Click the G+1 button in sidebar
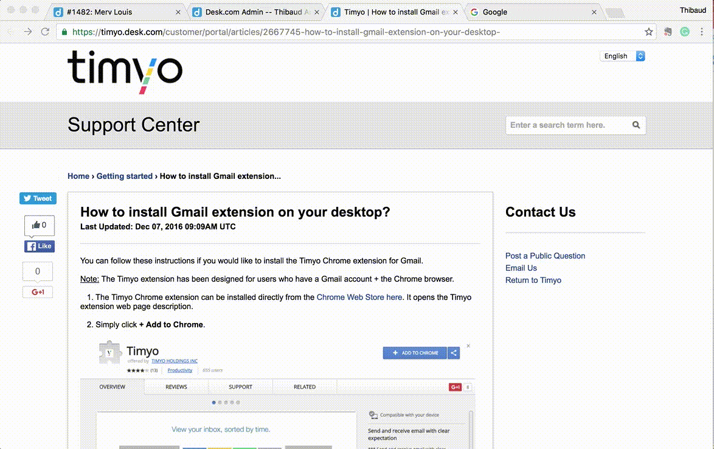Viewport: 714px width, 449px height. (x=38, y=293)
